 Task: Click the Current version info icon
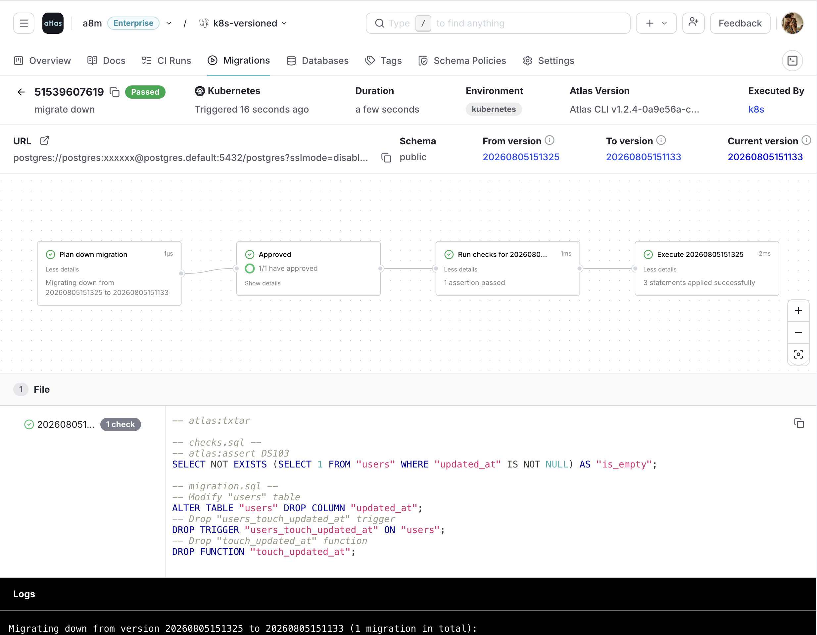click(806, 140)
